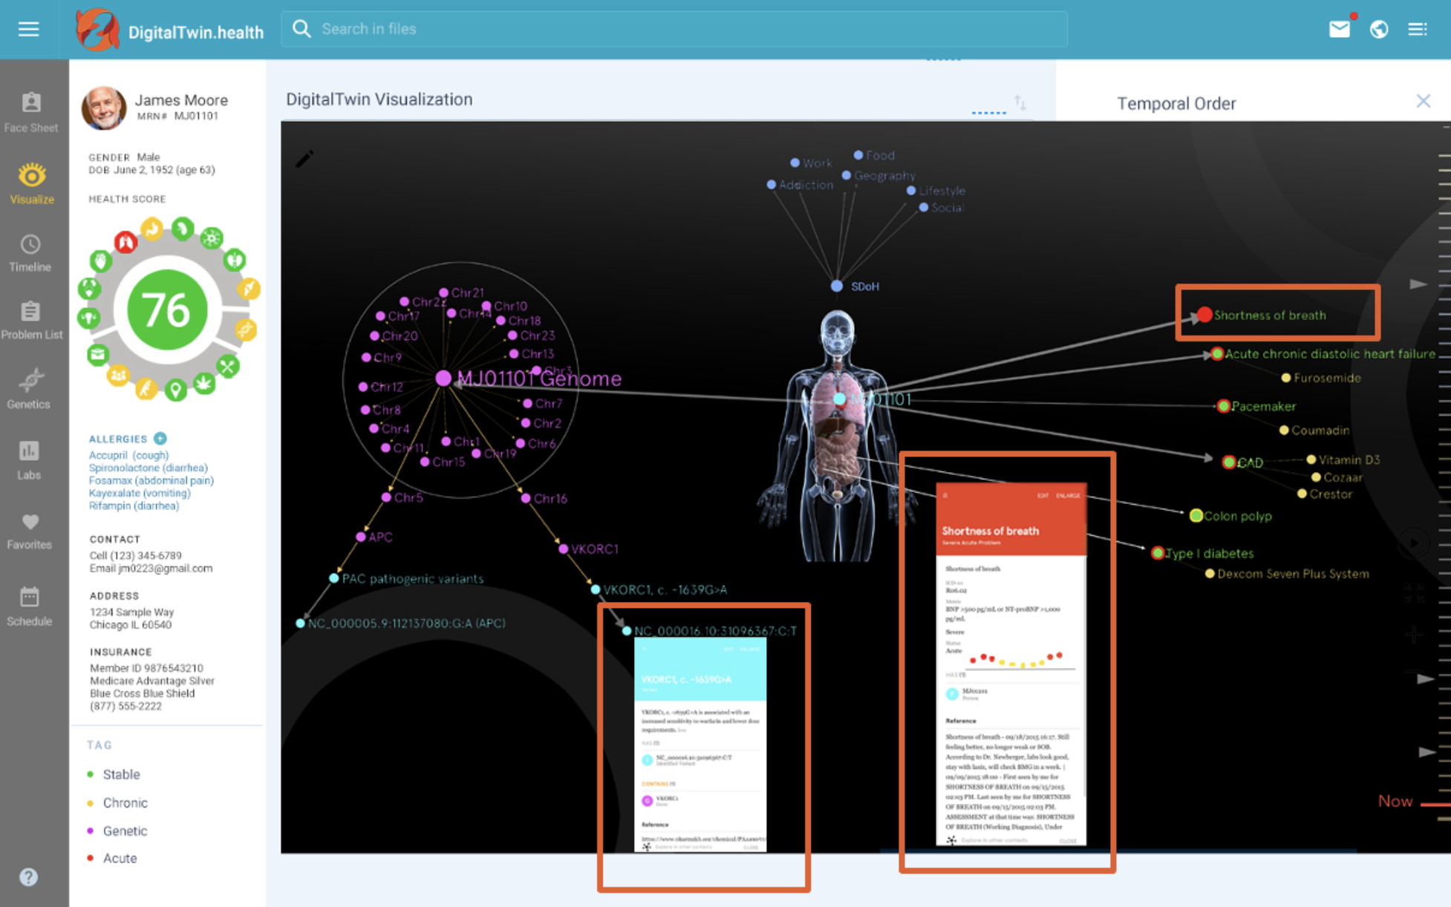This screenshot has height=907, width=1451.
Task: Open the right-side list menu icon
Action: (x=1418, y=29)
